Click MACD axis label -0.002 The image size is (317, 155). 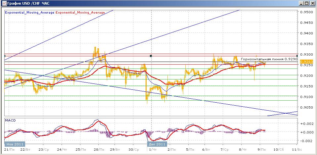coord(307,141)
